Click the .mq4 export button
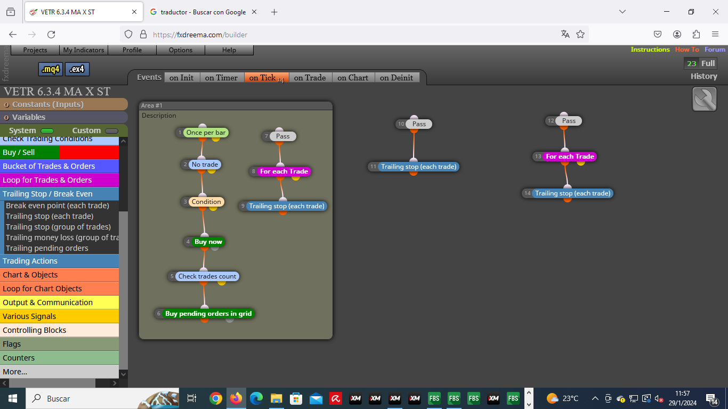The width and height of the screenshot is (728, 409). pyautogui.click(x=51, y=69)
